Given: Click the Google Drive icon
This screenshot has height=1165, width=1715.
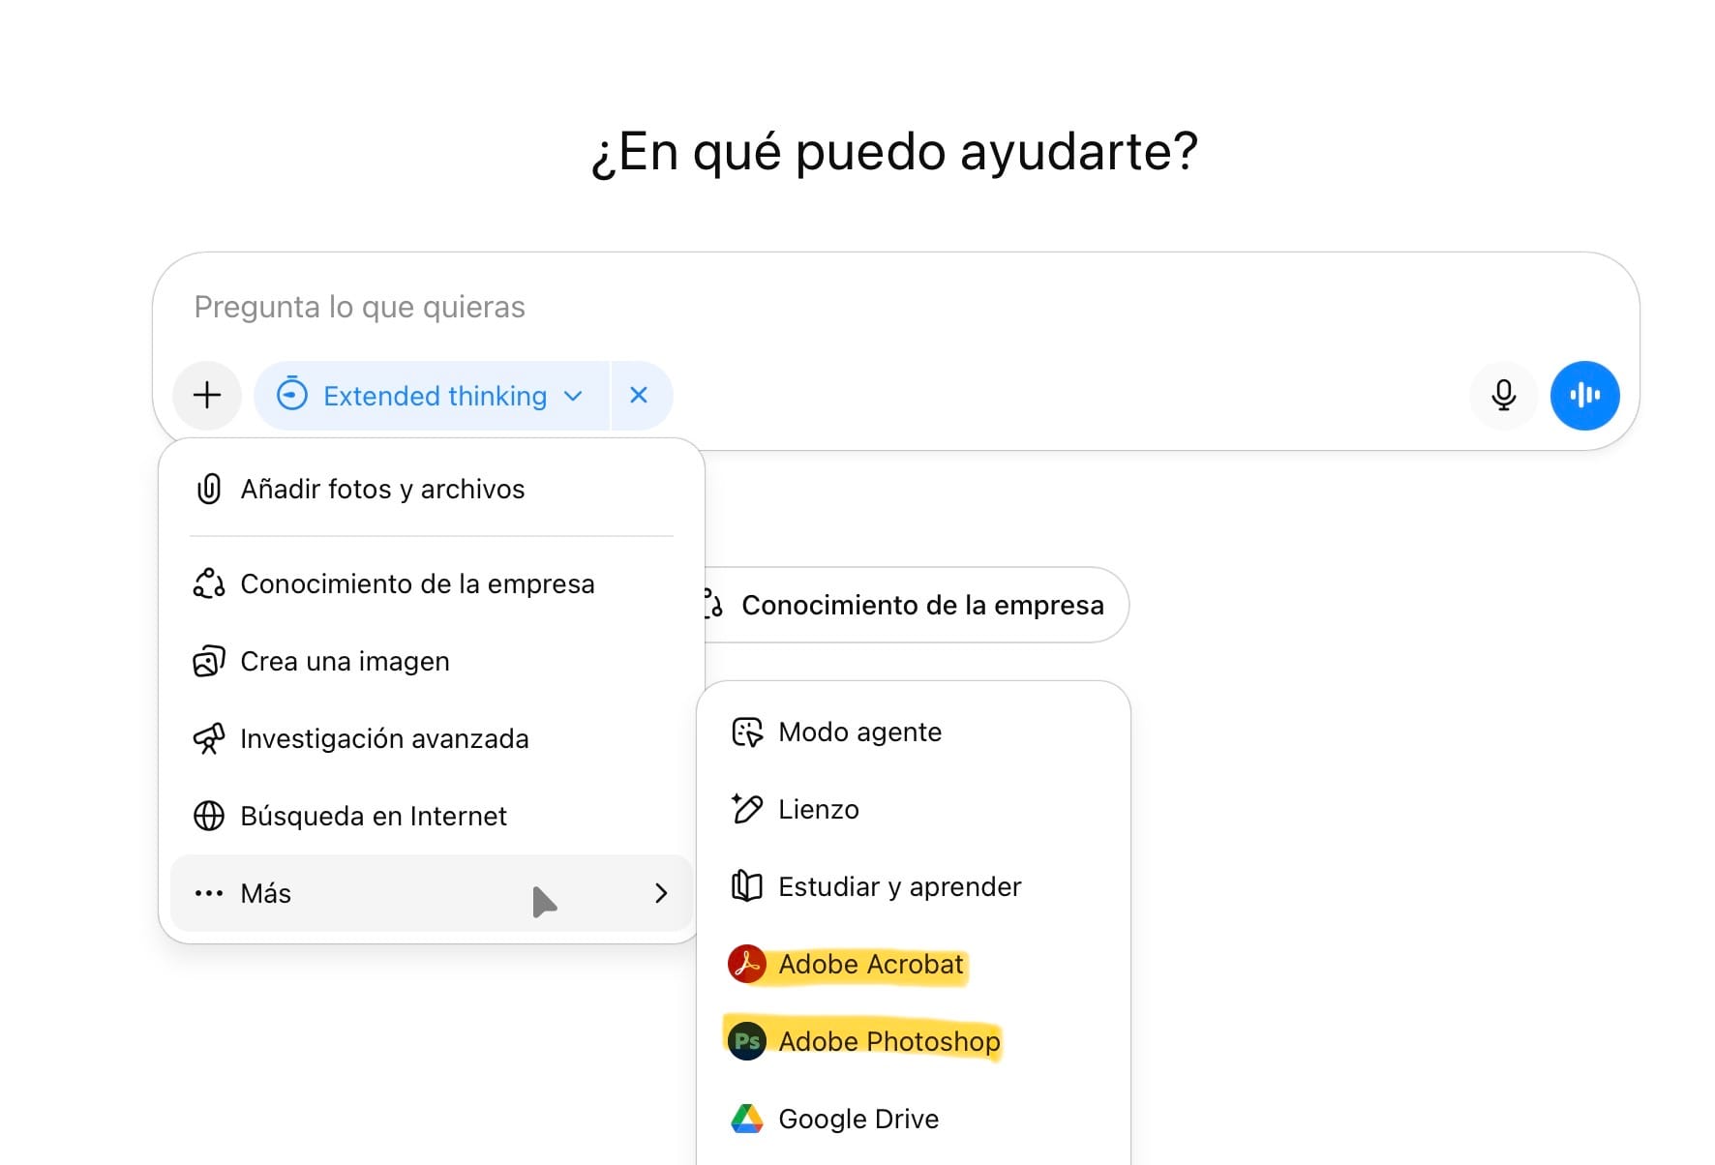Looking at the screenshot, I should click(x=747, y=1119).
